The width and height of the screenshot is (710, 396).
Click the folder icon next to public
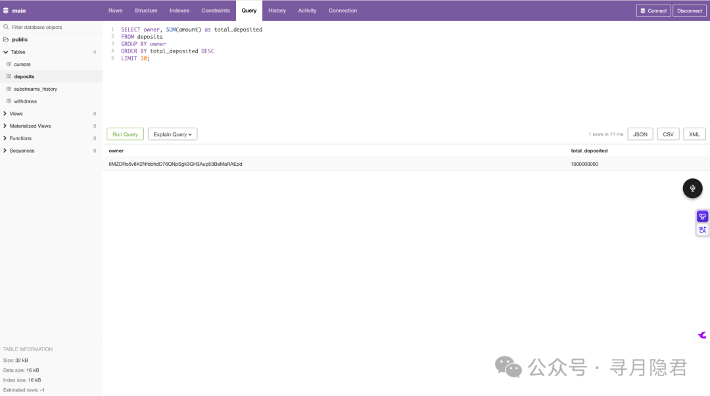coord(6,39)
